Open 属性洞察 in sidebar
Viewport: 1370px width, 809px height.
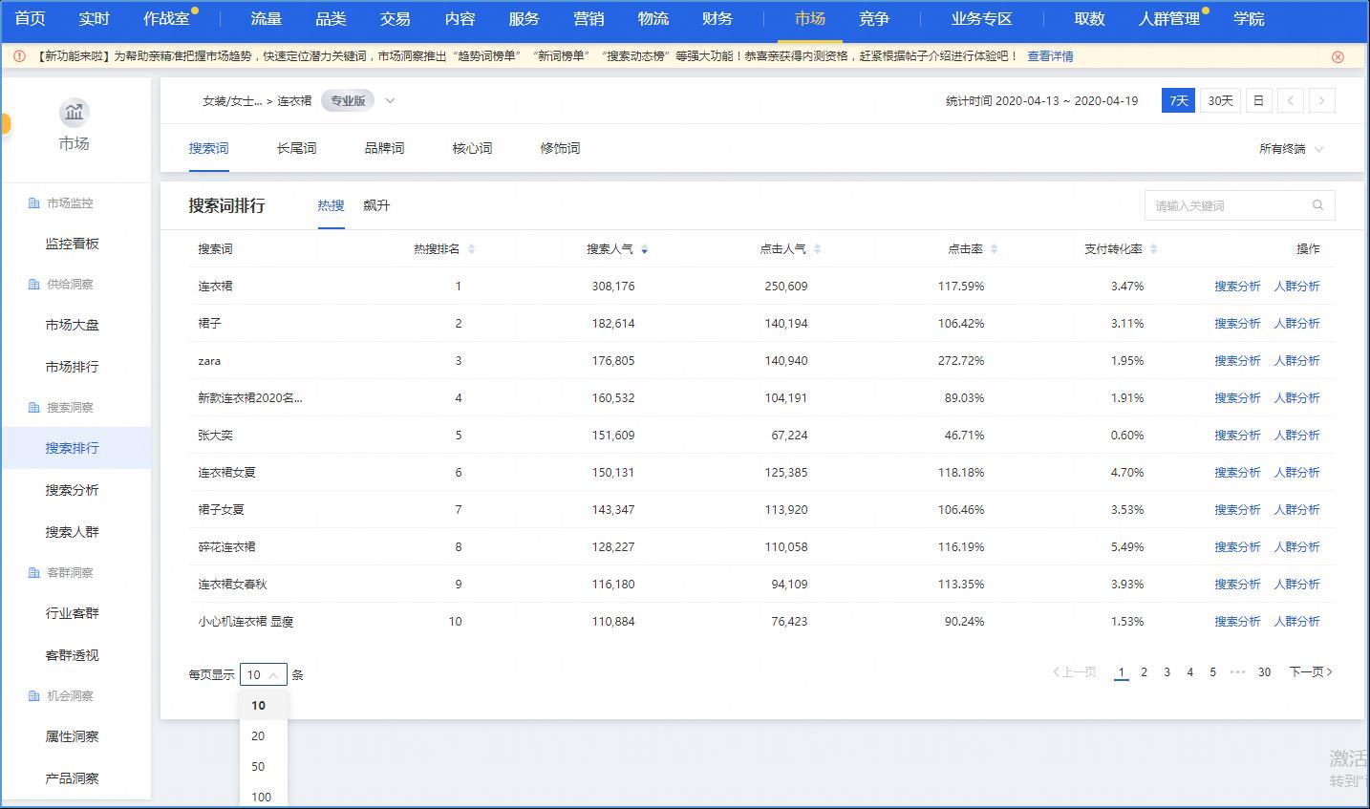(x=73, y=736)
